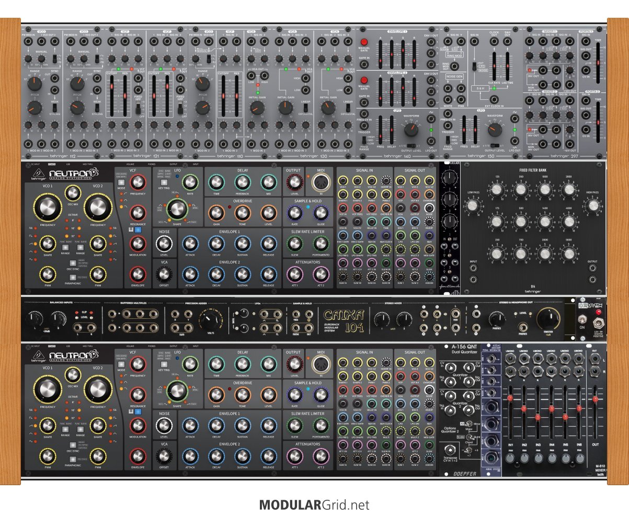Click the lower Neutron MIDI IN socket

[x=321, y=364]
